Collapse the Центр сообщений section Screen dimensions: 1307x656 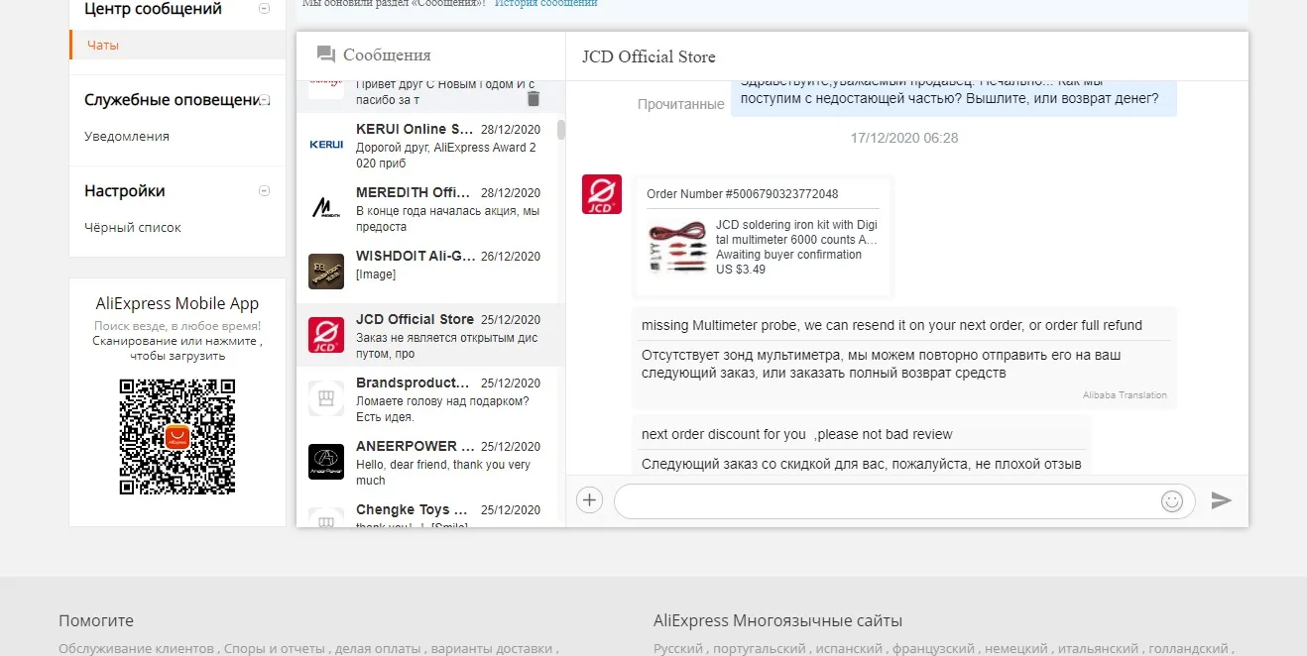(x=264, y=9)
